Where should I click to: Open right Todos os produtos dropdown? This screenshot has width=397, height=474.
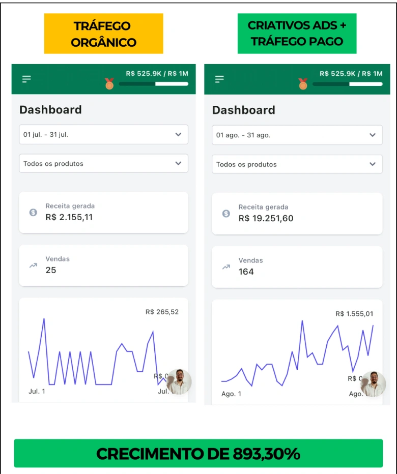click(297, 164)
